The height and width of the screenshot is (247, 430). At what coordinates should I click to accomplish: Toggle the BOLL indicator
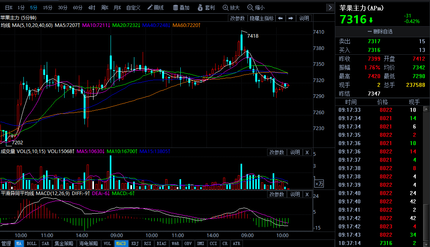[31, 243]
